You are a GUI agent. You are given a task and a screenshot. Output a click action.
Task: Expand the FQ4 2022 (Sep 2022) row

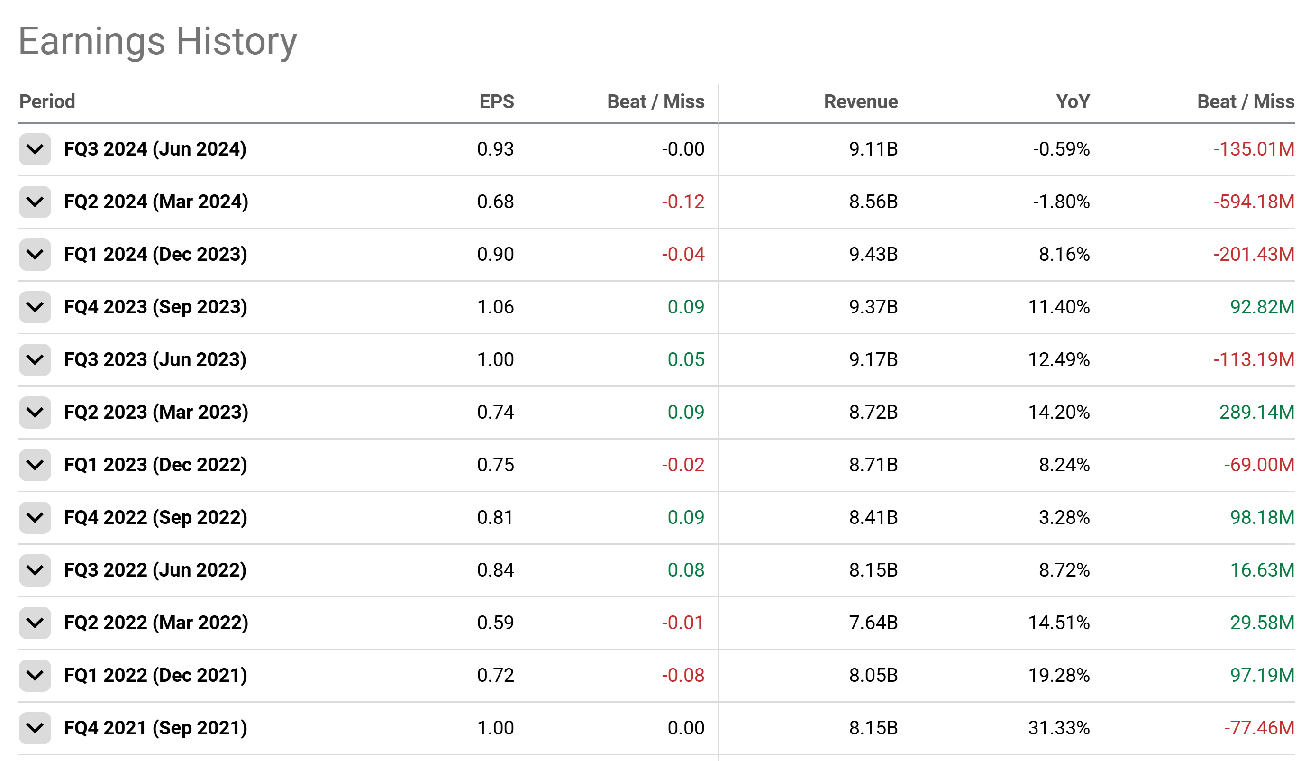[35, 518]
